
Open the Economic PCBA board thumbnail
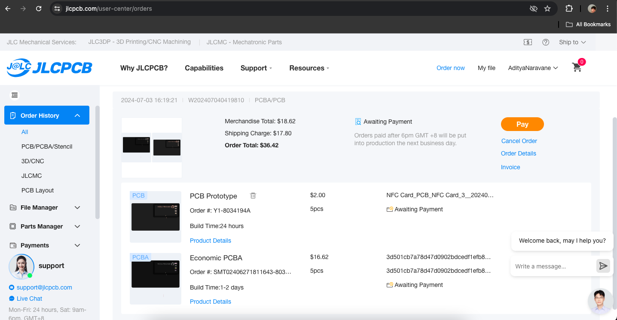click(x=156, y=279)
